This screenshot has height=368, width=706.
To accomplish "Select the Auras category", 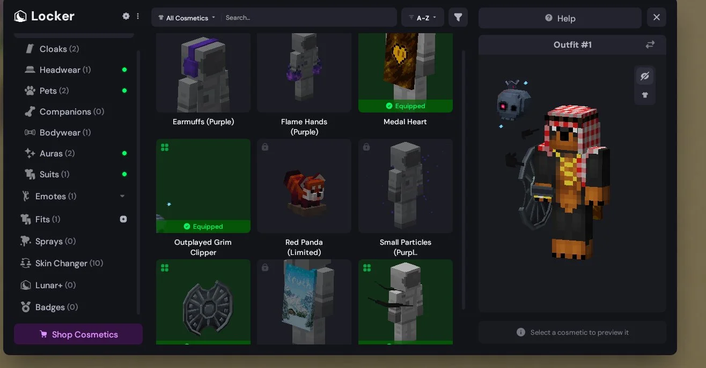I will click(75, 153).
